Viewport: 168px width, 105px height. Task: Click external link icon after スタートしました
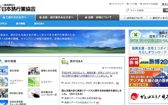tap(111, 76)
